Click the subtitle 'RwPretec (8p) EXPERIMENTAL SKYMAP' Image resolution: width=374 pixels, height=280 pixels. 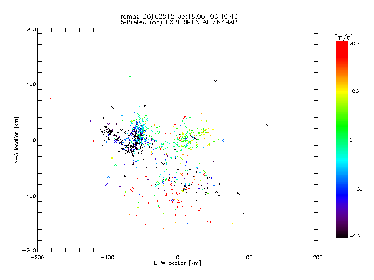[x=178, y=22]
